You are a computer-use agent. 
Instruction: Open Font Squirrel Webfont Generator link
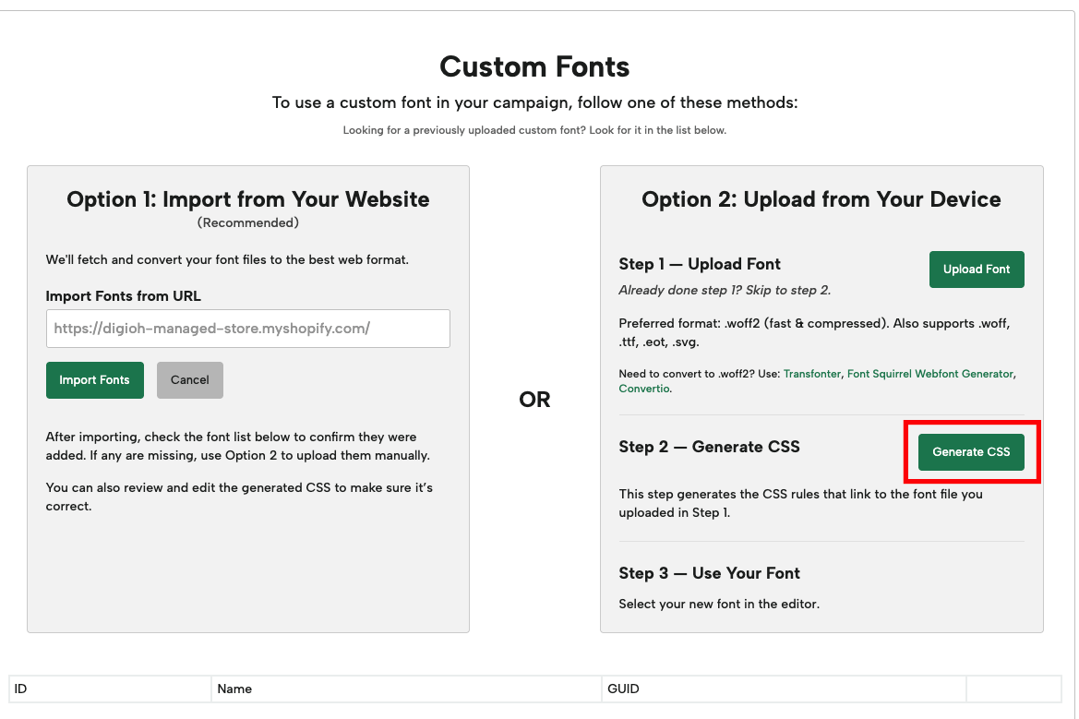pos(930,374)
